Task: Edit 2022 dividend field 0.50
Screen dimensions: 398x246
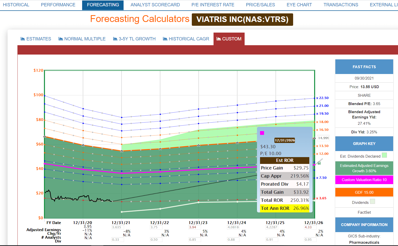Action: (x=156, y=240)
